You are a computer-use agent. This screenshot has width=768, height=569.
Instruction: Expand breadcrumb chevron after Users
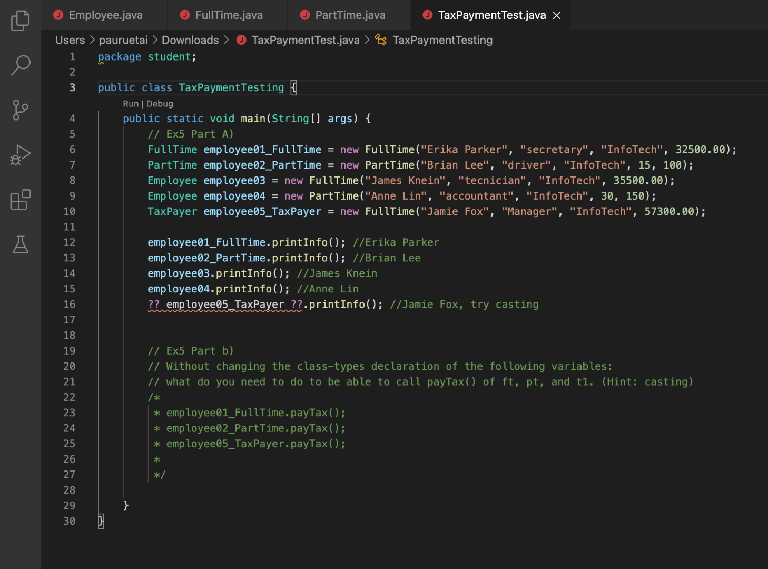92,40
